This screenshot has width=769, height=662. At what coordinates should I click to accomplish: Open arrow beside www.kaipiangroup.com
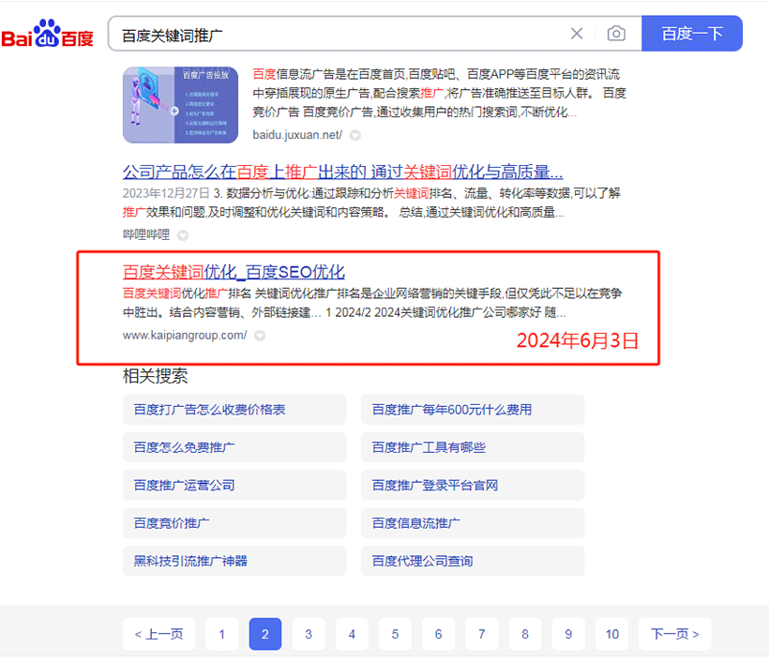click(260, 336)
